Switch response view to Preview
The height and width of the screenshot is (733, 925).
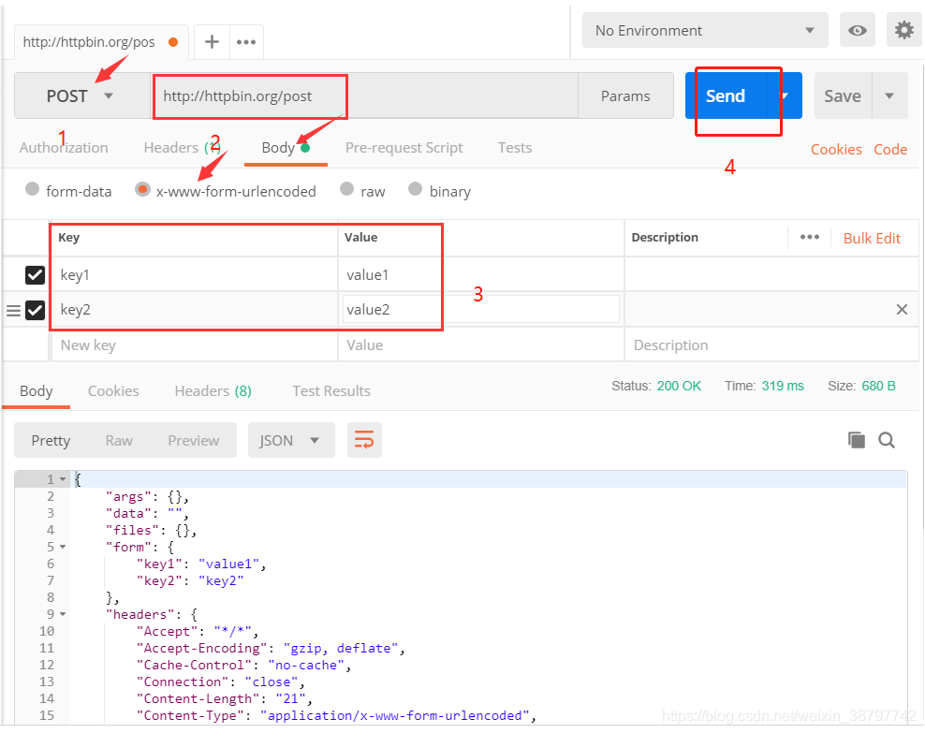(193, 441)
